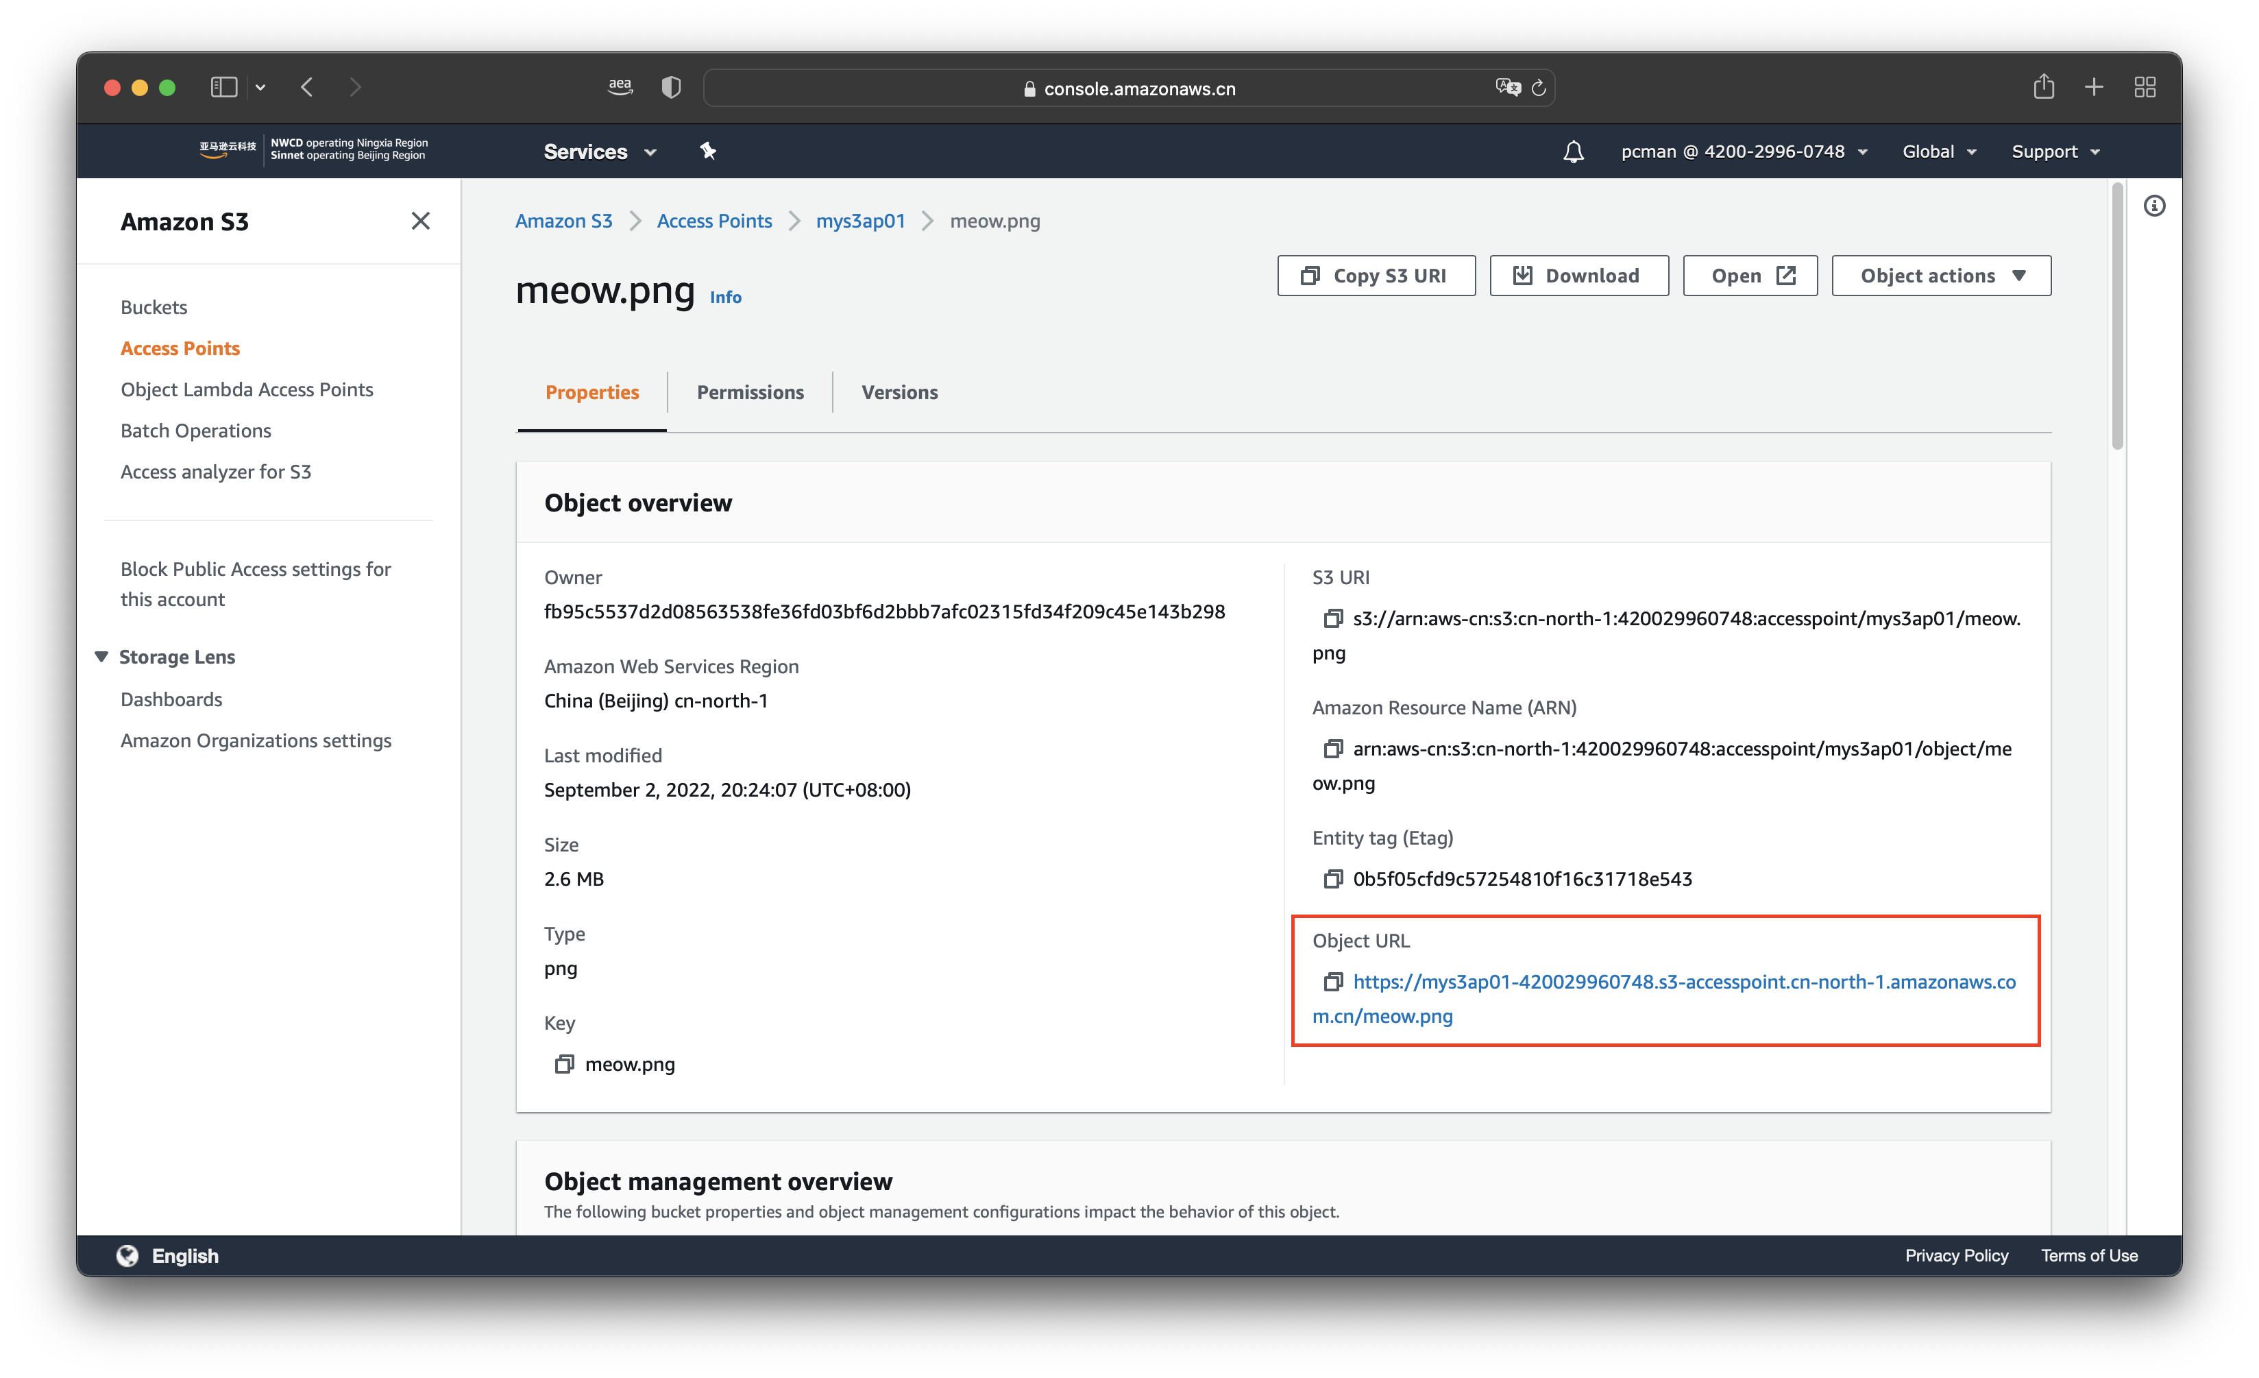This screenshot has width=2259, height=1378.
Task: Go forward in browser history
Action: tap(355, 87)
